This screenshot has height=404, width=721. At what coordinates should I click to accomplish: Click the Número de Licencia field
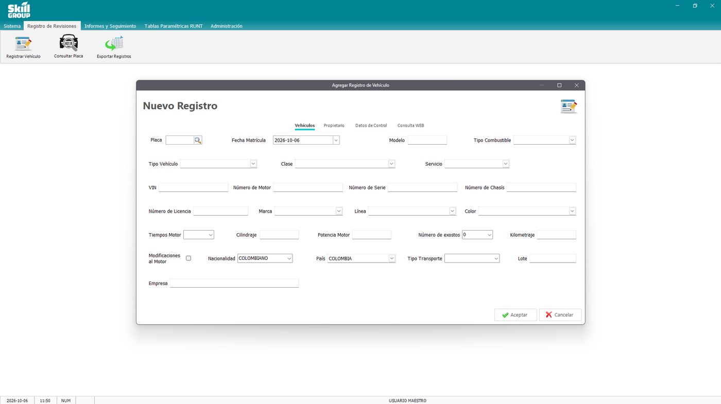(x=220, y=211)
